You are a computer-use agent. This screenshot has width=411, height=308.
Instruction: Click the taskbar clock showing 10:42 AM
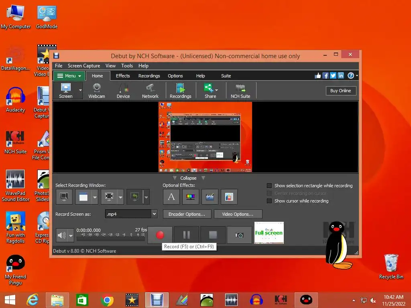pyautogui.click(x=393, y=297)
